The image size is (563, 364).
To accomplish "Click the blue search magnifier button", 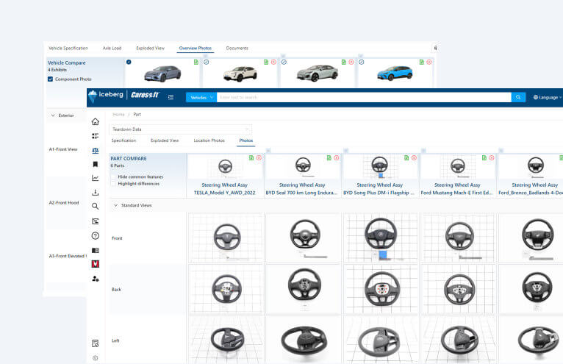I will tap(518, 97).
